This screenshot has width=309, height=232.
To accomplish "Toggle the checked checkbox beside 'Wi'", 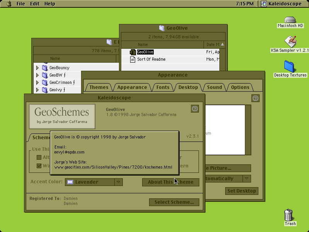I will [x=39, y=166].
